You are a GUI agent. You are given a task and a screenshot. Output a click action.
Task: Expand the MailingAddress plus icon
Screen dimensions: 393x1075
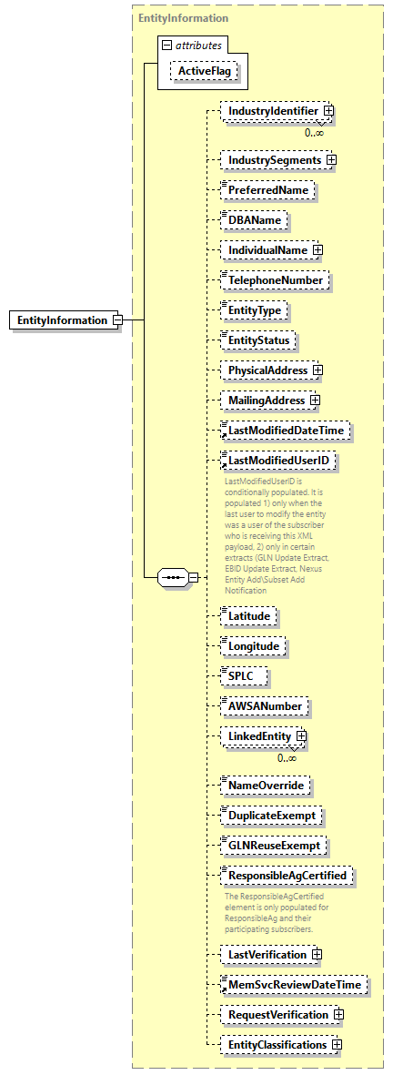315,399
